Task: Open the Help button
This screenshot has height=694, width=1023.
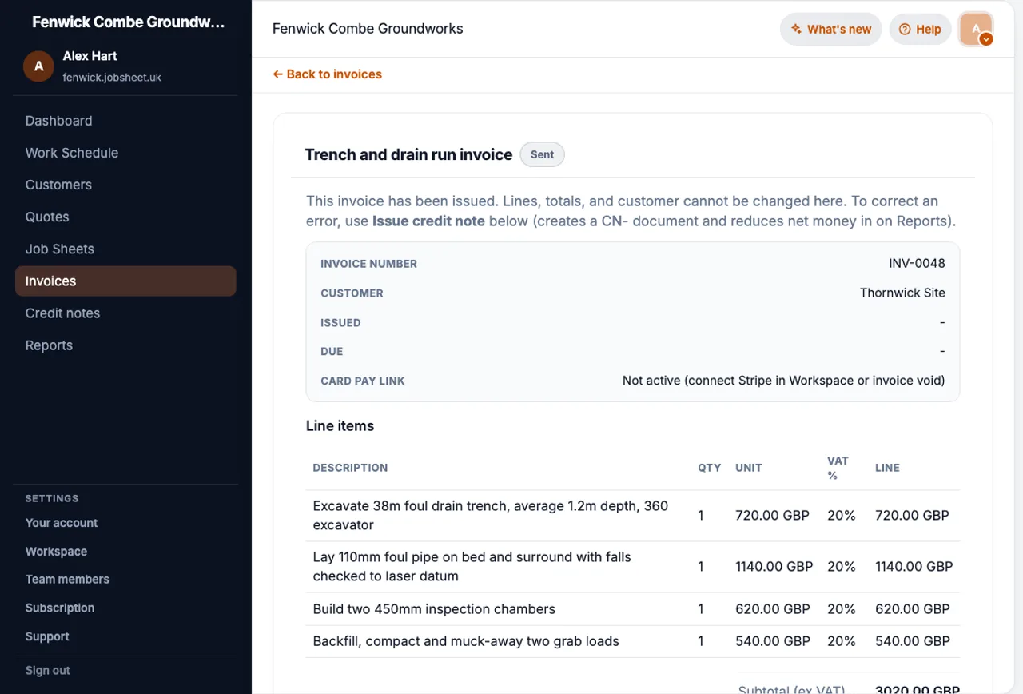Action: coord(920,29)
